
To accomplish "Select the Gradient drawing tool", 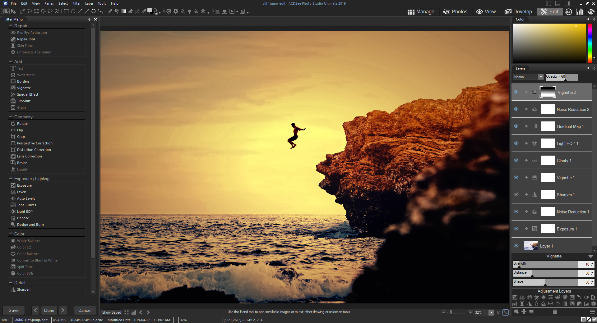I will coord(123,11).
